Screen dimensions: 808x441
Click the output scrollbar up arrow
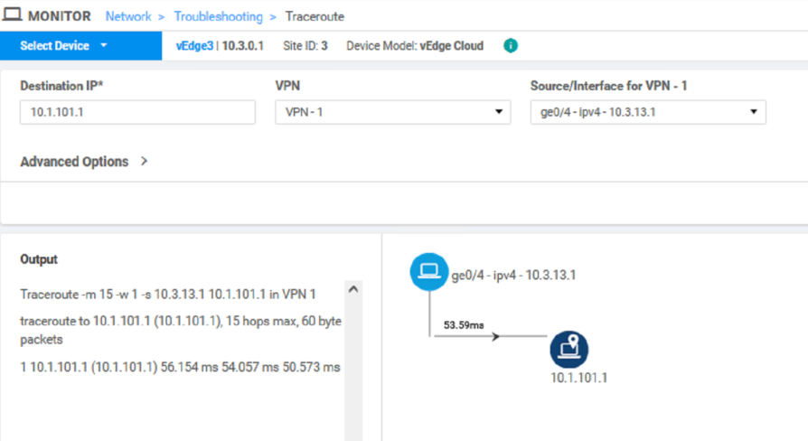click(353, 289)
